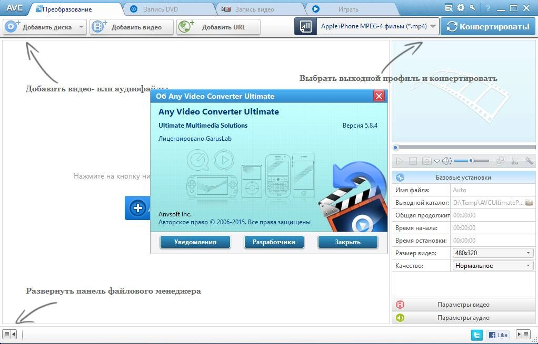
Task: Click the blue plus add button behind dialog
Action: [x=138, y=208]
